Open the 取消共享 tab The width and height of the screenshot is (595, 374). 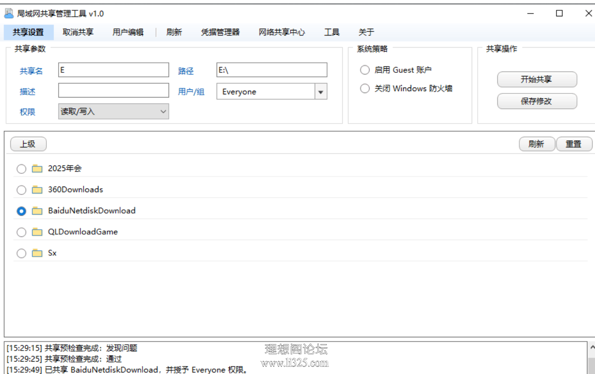tap(78, 32)
